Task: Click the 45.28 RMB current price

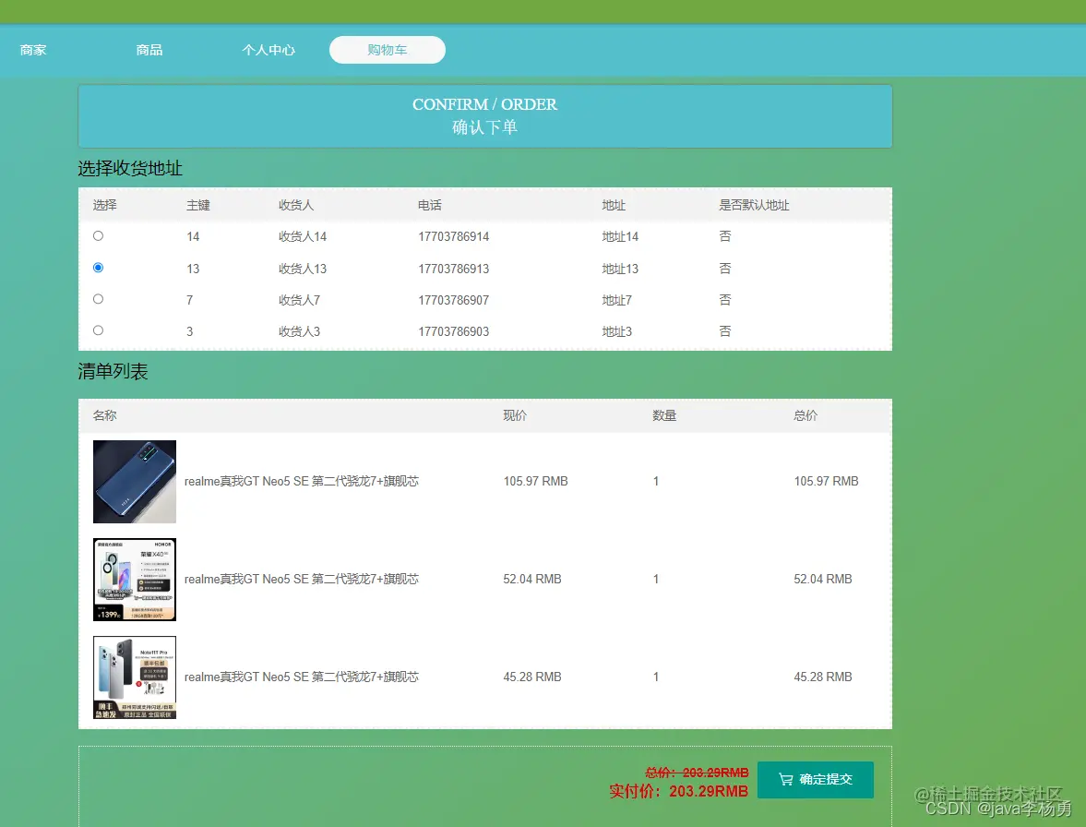Action: click(x=531, y=677)
